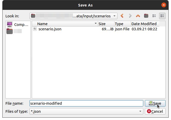Select the red home folder in sidebar

click(x=14, y=31)
